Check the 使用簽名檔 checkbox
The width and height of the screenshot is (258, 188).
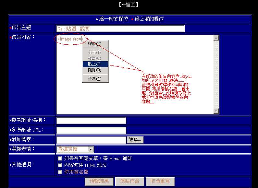[x=60, y=172]
